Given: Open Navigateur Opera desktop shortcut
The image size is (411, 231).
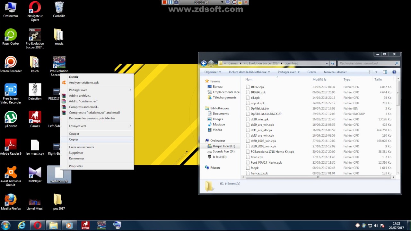Looking at the screenshot, I should [35, 11].
